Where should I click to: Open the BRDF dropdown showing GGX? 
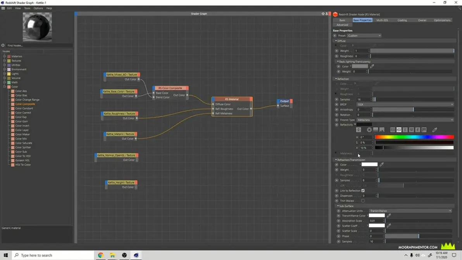405,105
